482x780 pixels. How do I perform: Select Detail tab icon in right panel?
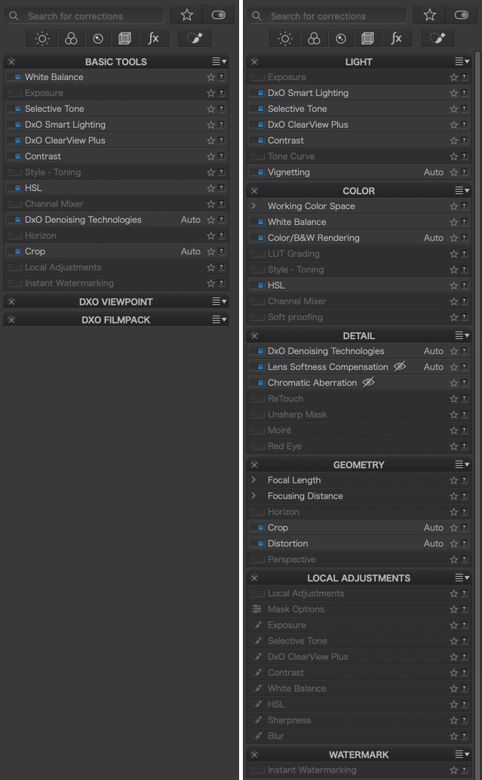coord(341,39)
